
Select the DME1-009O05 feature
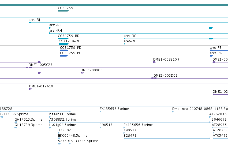(92, 70)
